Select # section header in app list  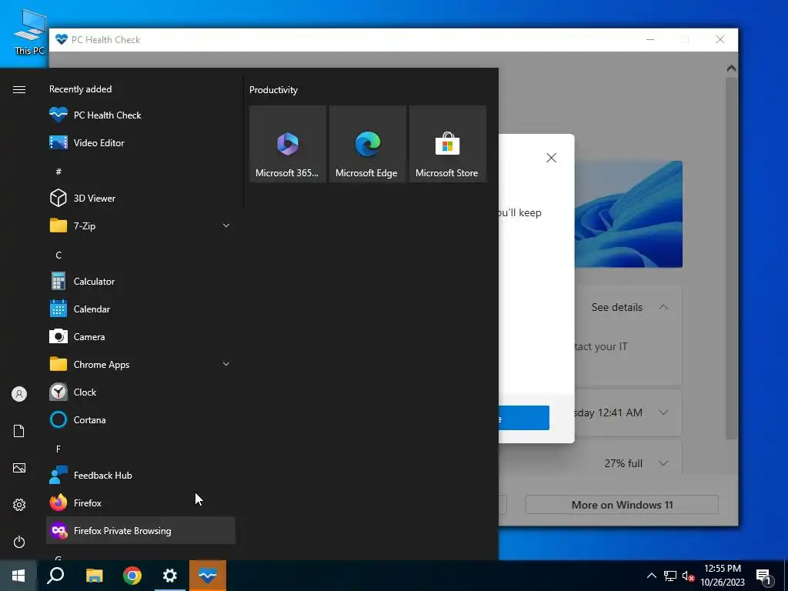pos(58,172)
